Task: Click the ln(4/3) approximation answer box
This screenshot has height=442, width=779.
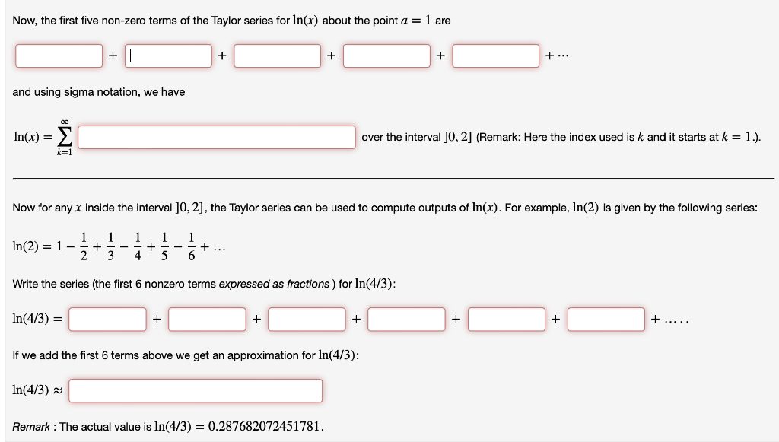Action: [195, 390]
